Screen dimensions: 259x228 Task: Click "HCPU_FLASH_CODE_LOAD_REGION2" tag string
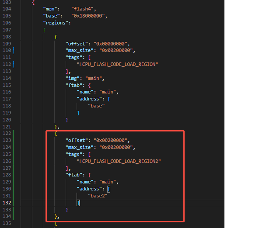tap(119, 161)
